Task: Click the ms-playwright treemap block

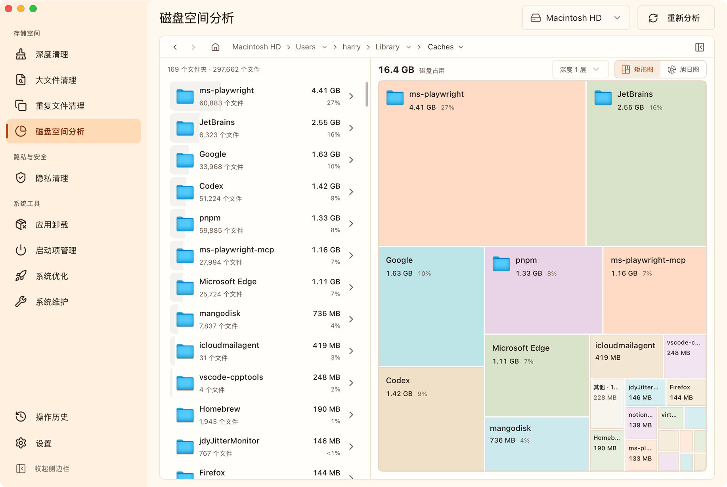Action: 482,163
